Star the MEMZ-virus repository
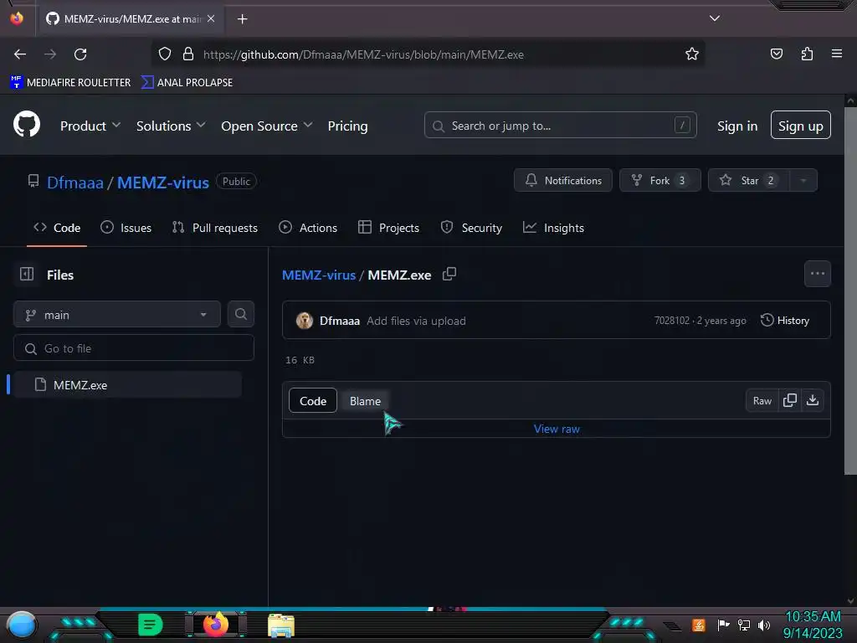Screen dimensions: 857x643 pos(748,181)
